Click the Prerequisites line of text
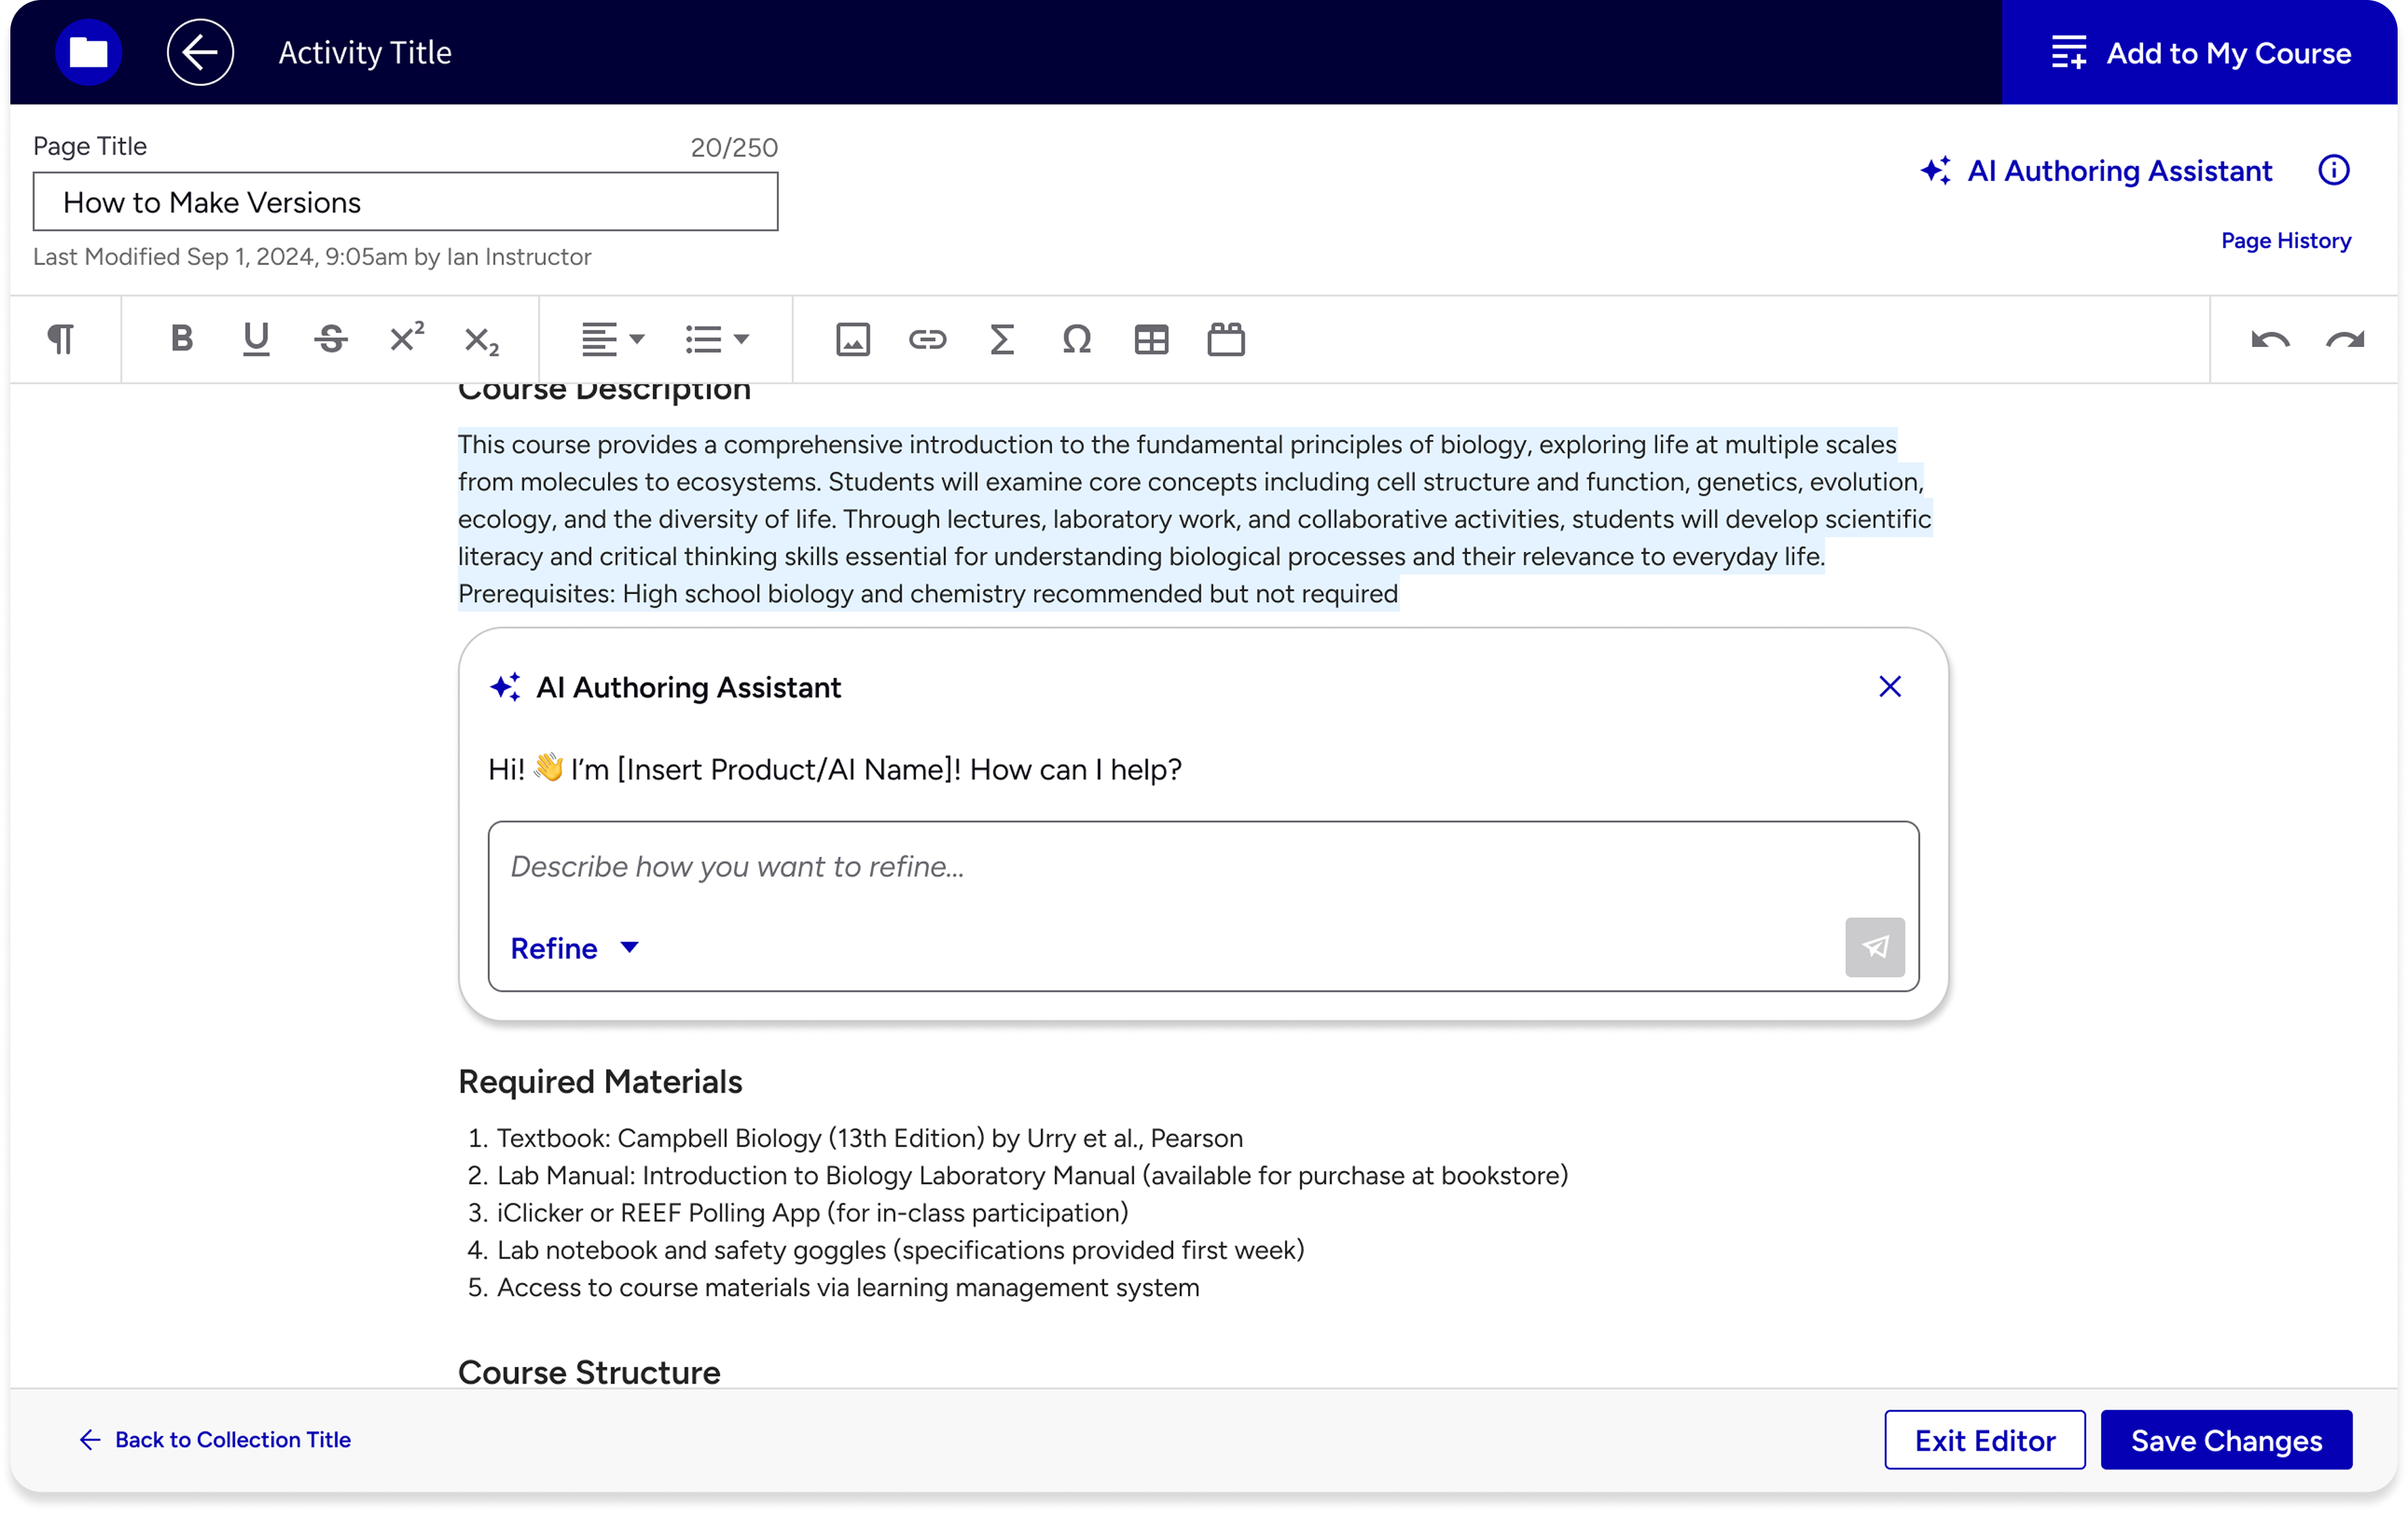Image resolution: width=2408 pixels, height=1513 pixels. click(x=928, y=594)
